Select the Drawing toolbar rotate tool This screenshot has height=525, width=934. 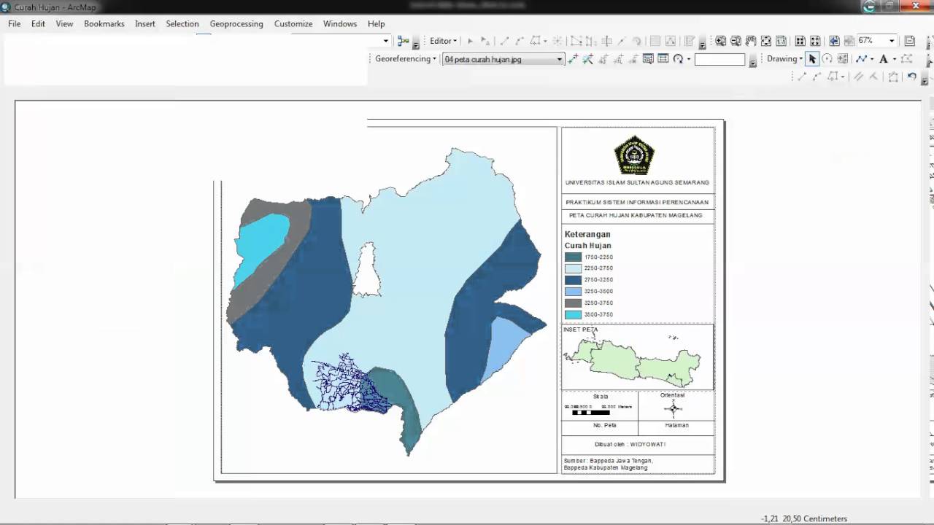pyautogui.click(x=827, y=59)
